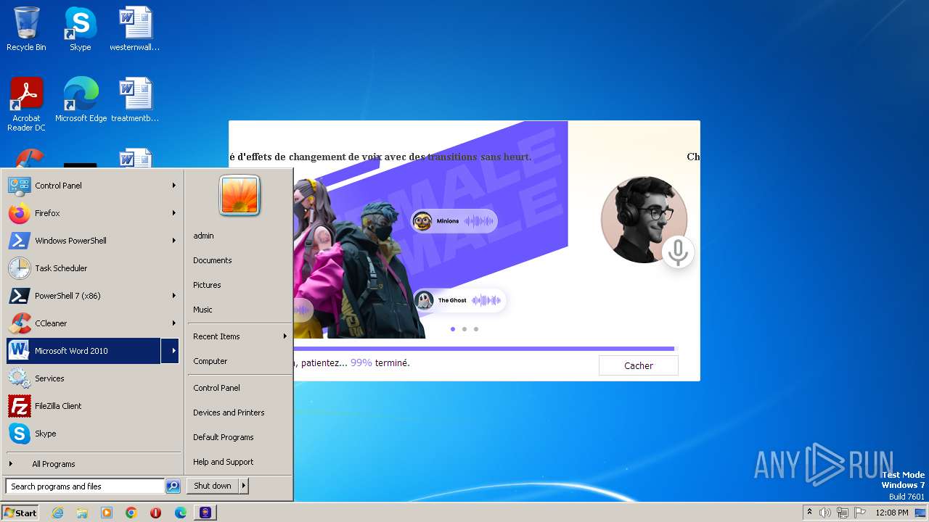Click the Show desktop button
Image resolution: width=929 pixels, height=522 pixels.
tap(920, 513)
